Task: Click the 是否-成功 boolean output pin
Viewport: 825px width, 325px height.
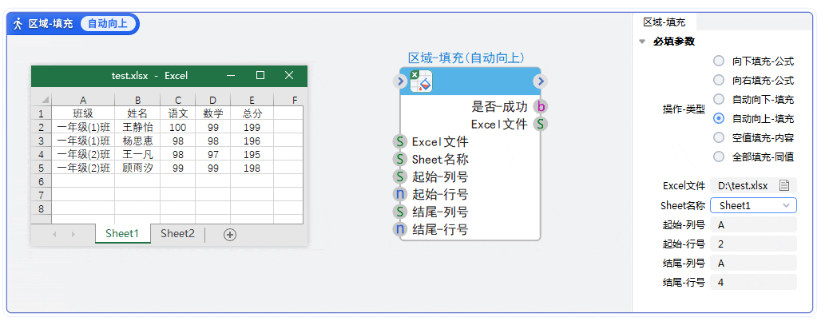Action: (x=540, y=107)
